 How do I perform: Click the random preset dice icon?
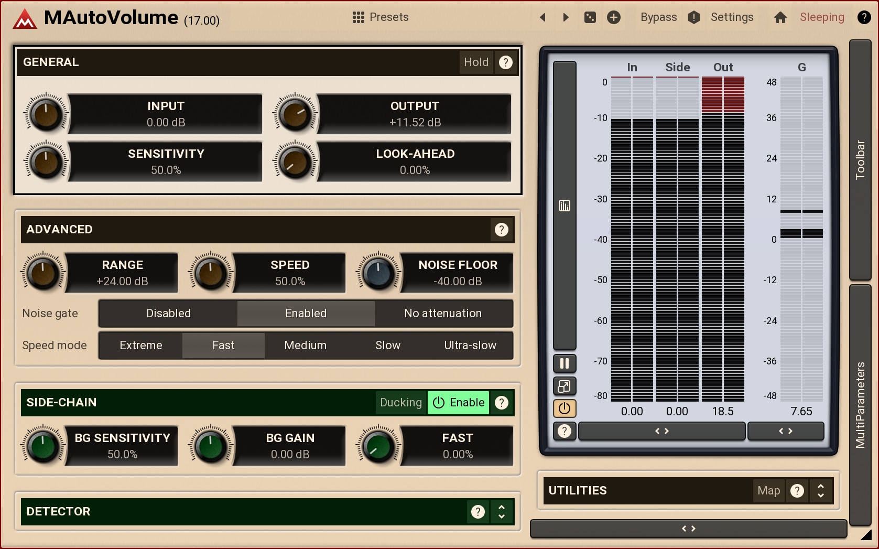[x=590, y=17]
